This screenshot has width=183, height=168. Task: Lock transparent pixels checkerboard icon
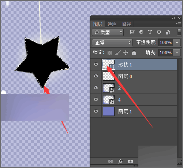(x=109, y=53)
